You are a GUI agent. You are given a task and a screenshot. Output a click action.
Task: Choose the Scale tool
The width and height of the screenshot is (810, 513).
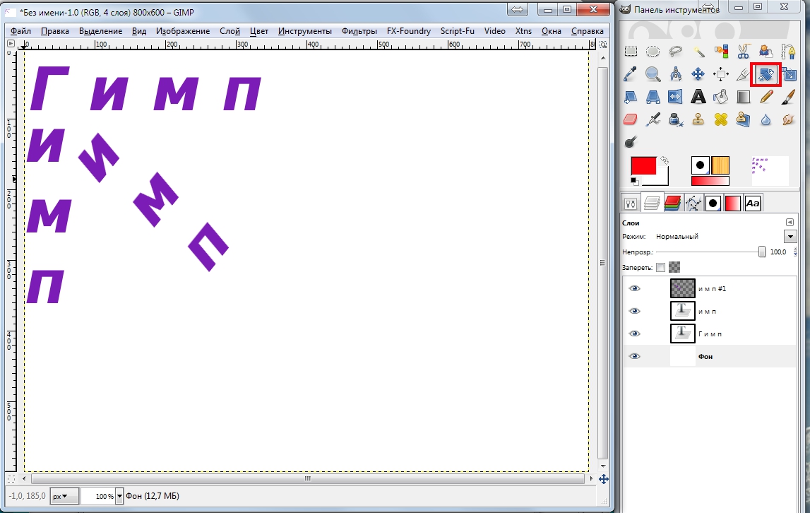tap(789, 74)
